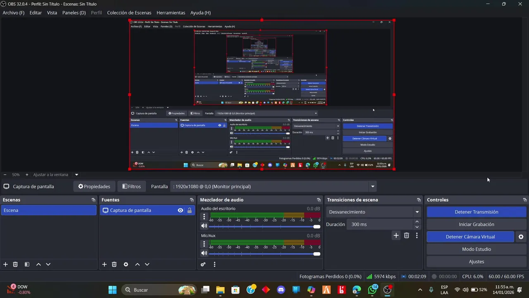Click the Ajustar a la ventana label
Screen dimensions: 529x298
[51, 175]
